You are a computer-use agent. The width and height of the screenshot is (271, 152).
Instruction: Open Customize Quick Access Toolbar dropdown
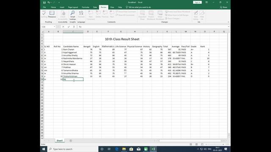(59, 3)
